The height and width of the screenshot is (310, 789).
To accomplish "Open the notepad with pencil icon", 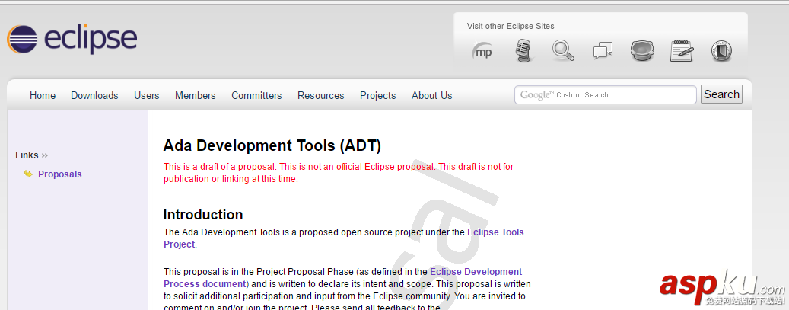I will (682, 51).
